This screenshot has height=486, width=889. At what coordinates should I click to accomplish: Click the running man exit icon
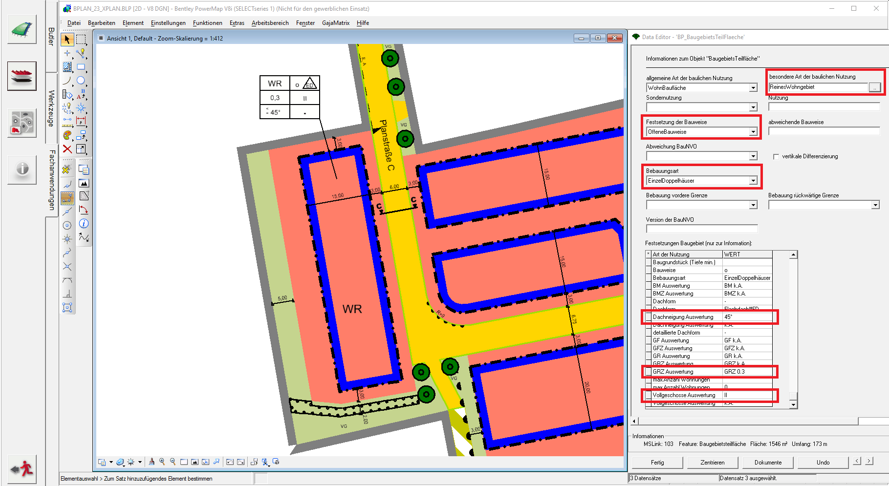(22, 469)
